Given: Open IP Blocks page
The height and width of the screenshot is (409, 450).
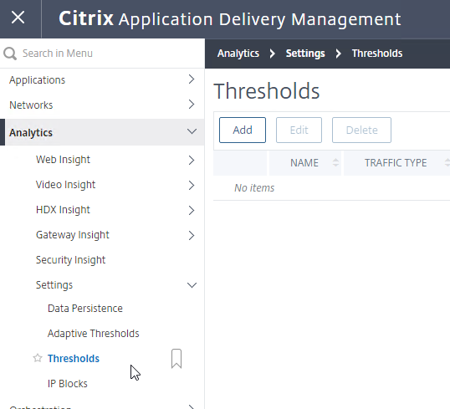Looking at the screenshot, I should (x=68, y=384).
